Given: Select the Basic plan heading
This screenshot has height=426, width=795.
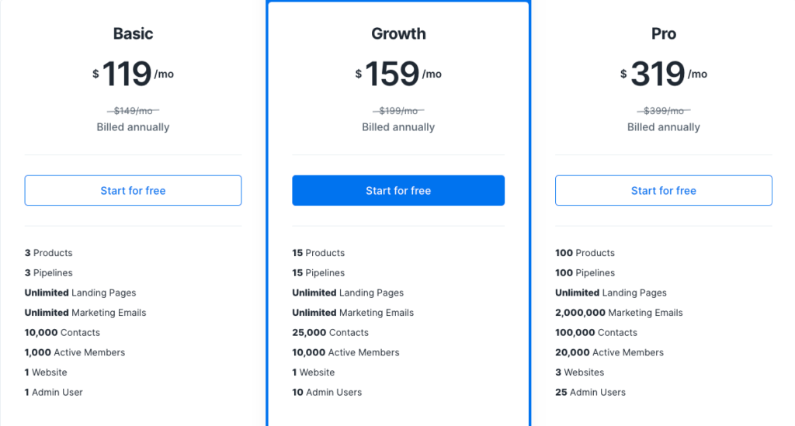Looking at the screenshot, I should coord(133,33).
